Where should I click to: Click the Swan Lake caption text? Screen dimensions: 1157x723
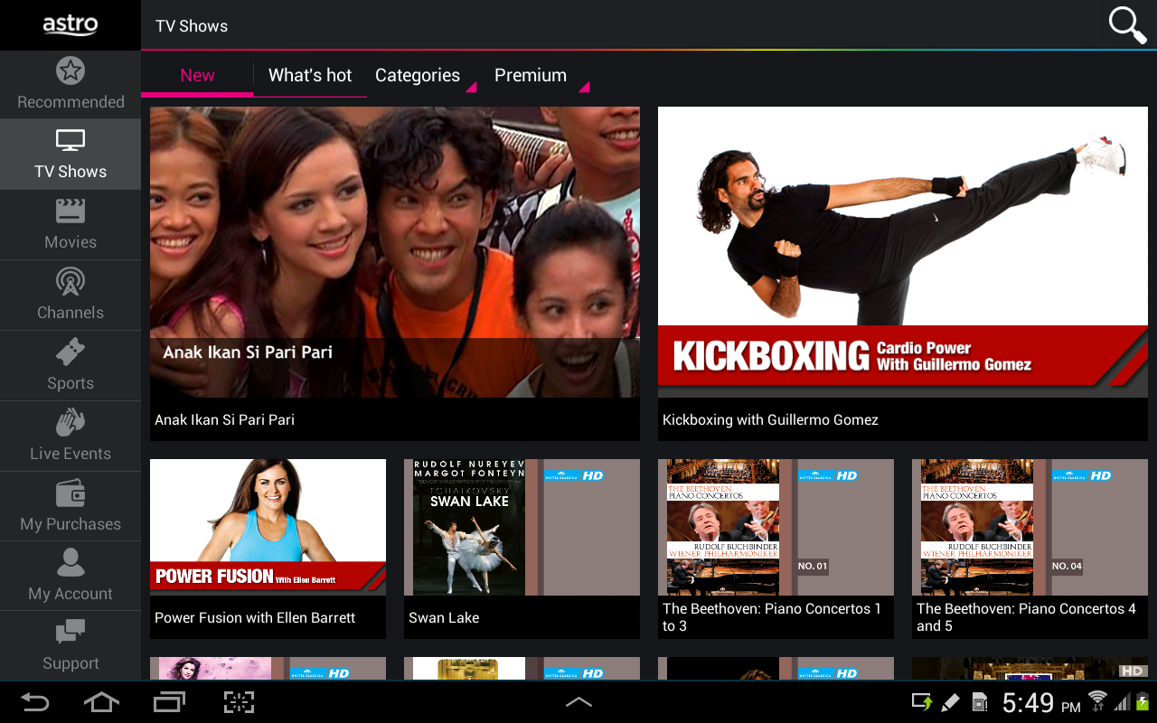coord(444,617)
